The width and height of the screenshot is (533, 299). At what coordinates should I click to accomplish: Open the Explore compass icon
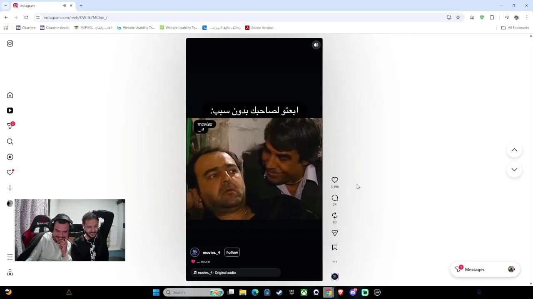(x=10, y=157)
